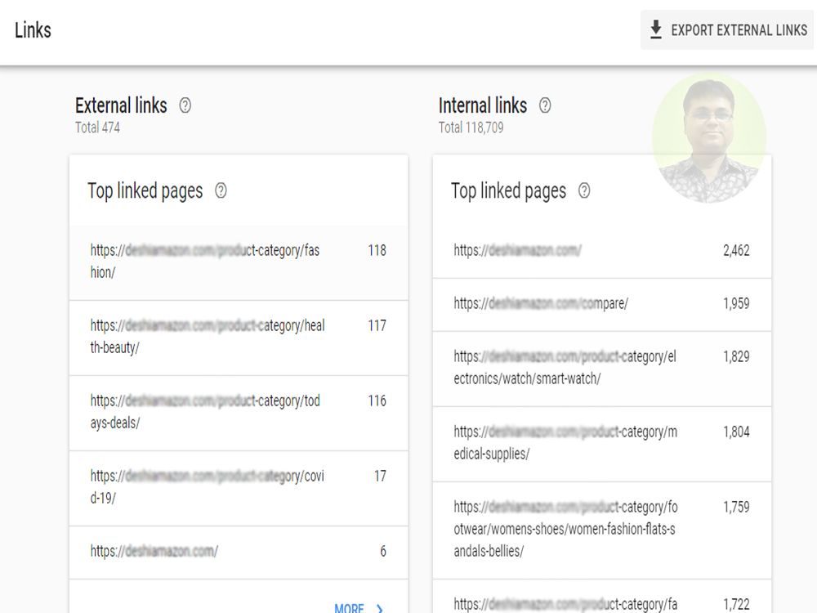Viewport: 817px width, 613px height.
Task: Click the 1,829 count in the smart-watch row
Action: [736, 356]
